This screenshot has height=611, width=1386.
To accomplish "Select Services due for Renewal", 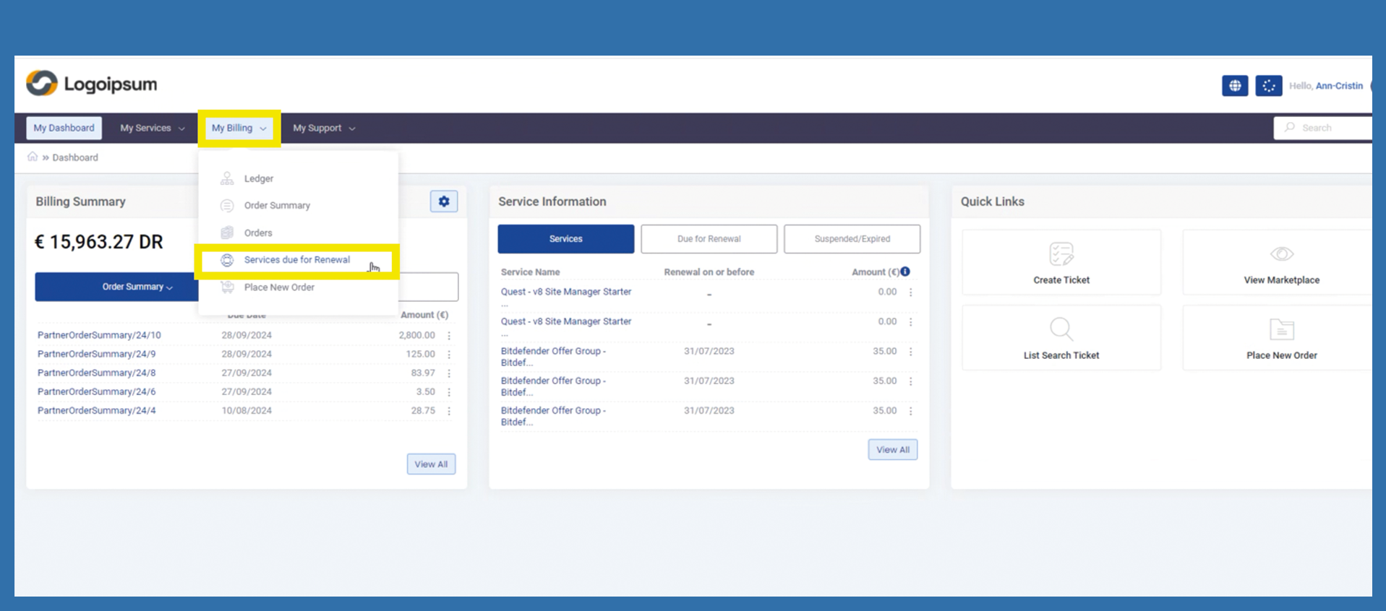I will tap(296, 260).
